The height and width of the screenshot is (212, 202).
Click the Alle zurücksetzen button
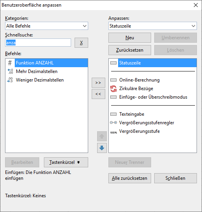coord(130,178)
